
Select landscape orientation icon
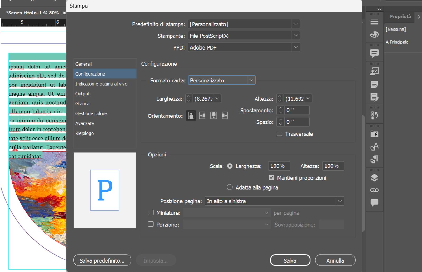(202, 116)
